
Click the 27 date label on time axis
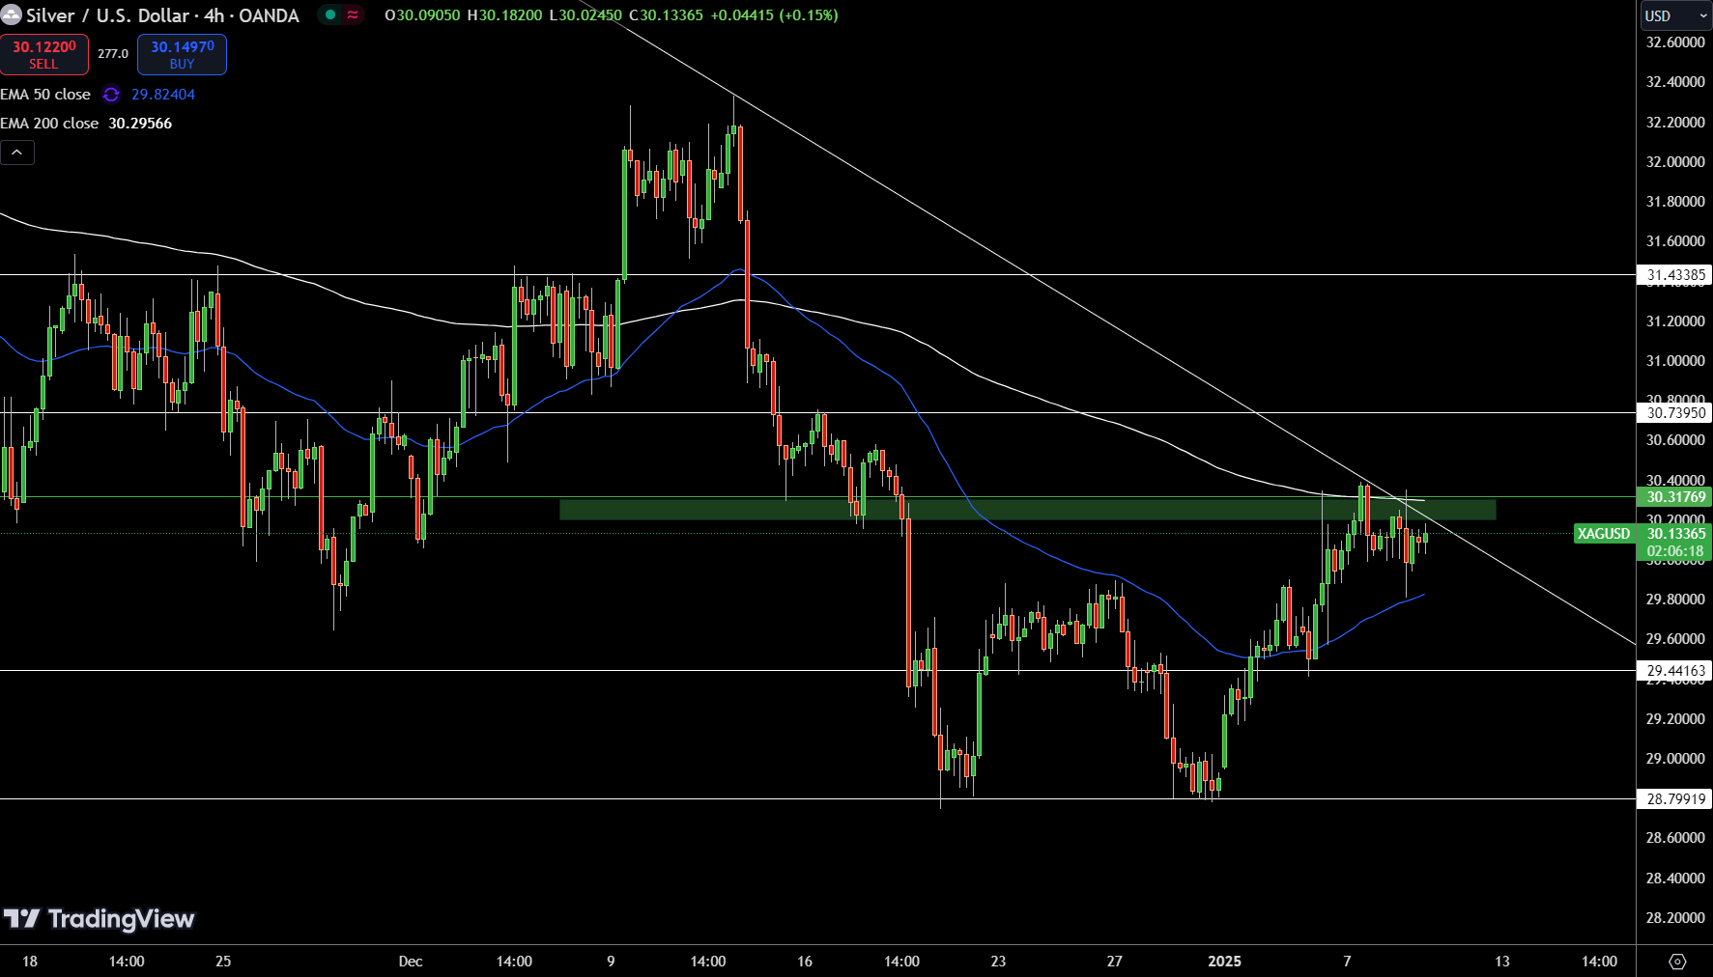[x=1115, y=962]
